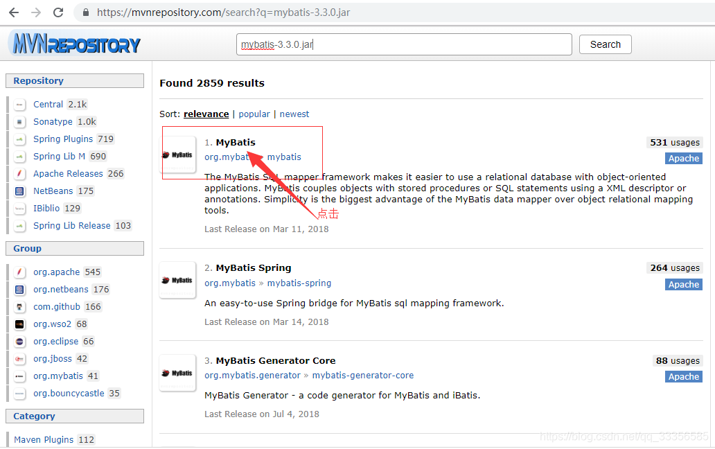Click the org.mybatis group icon
The height and width of the screenshot is (449, 715).
click(x=19, y=376)
